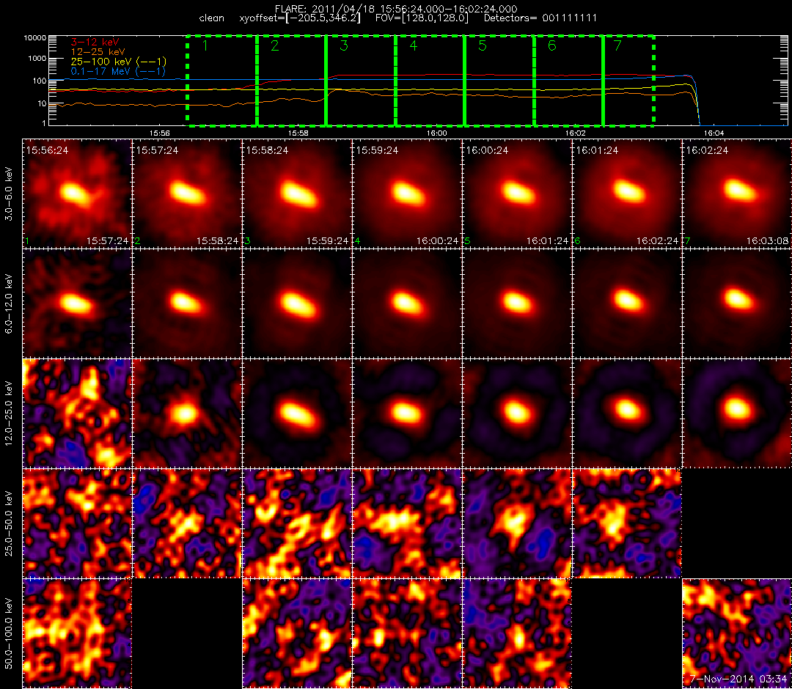Select the '16:00' time axis label
Screen dimensions: 792x689
pyautogui.click(x=436, y=133)
